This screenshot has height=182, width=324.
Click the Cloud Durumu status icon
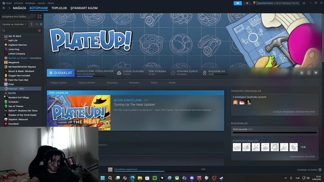coord(119,73)
